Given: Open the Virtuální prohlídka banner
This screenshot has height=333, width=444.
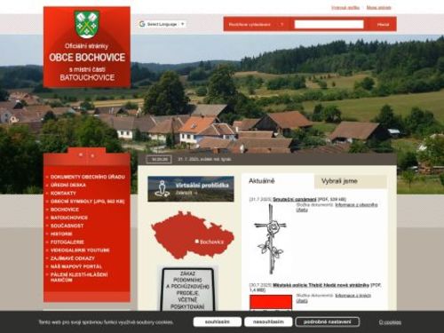Looking at the screenshot, I should (x=191, y=189).
